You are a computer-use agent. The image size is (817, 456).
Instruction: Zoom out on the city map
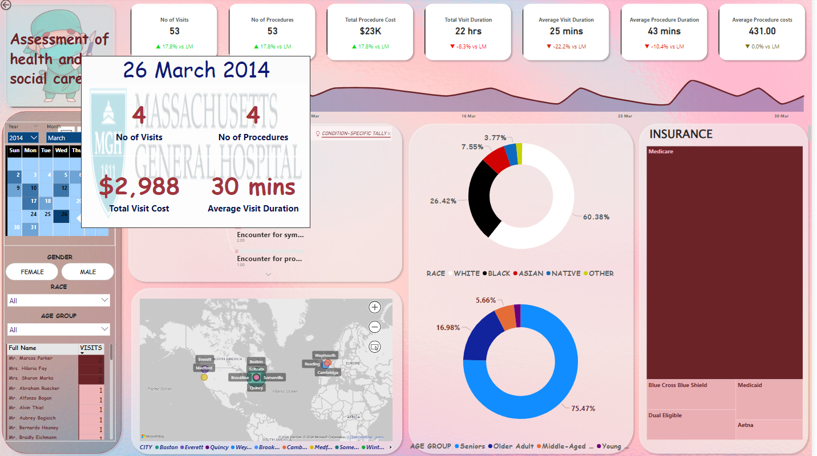click(x=375, y=327)
